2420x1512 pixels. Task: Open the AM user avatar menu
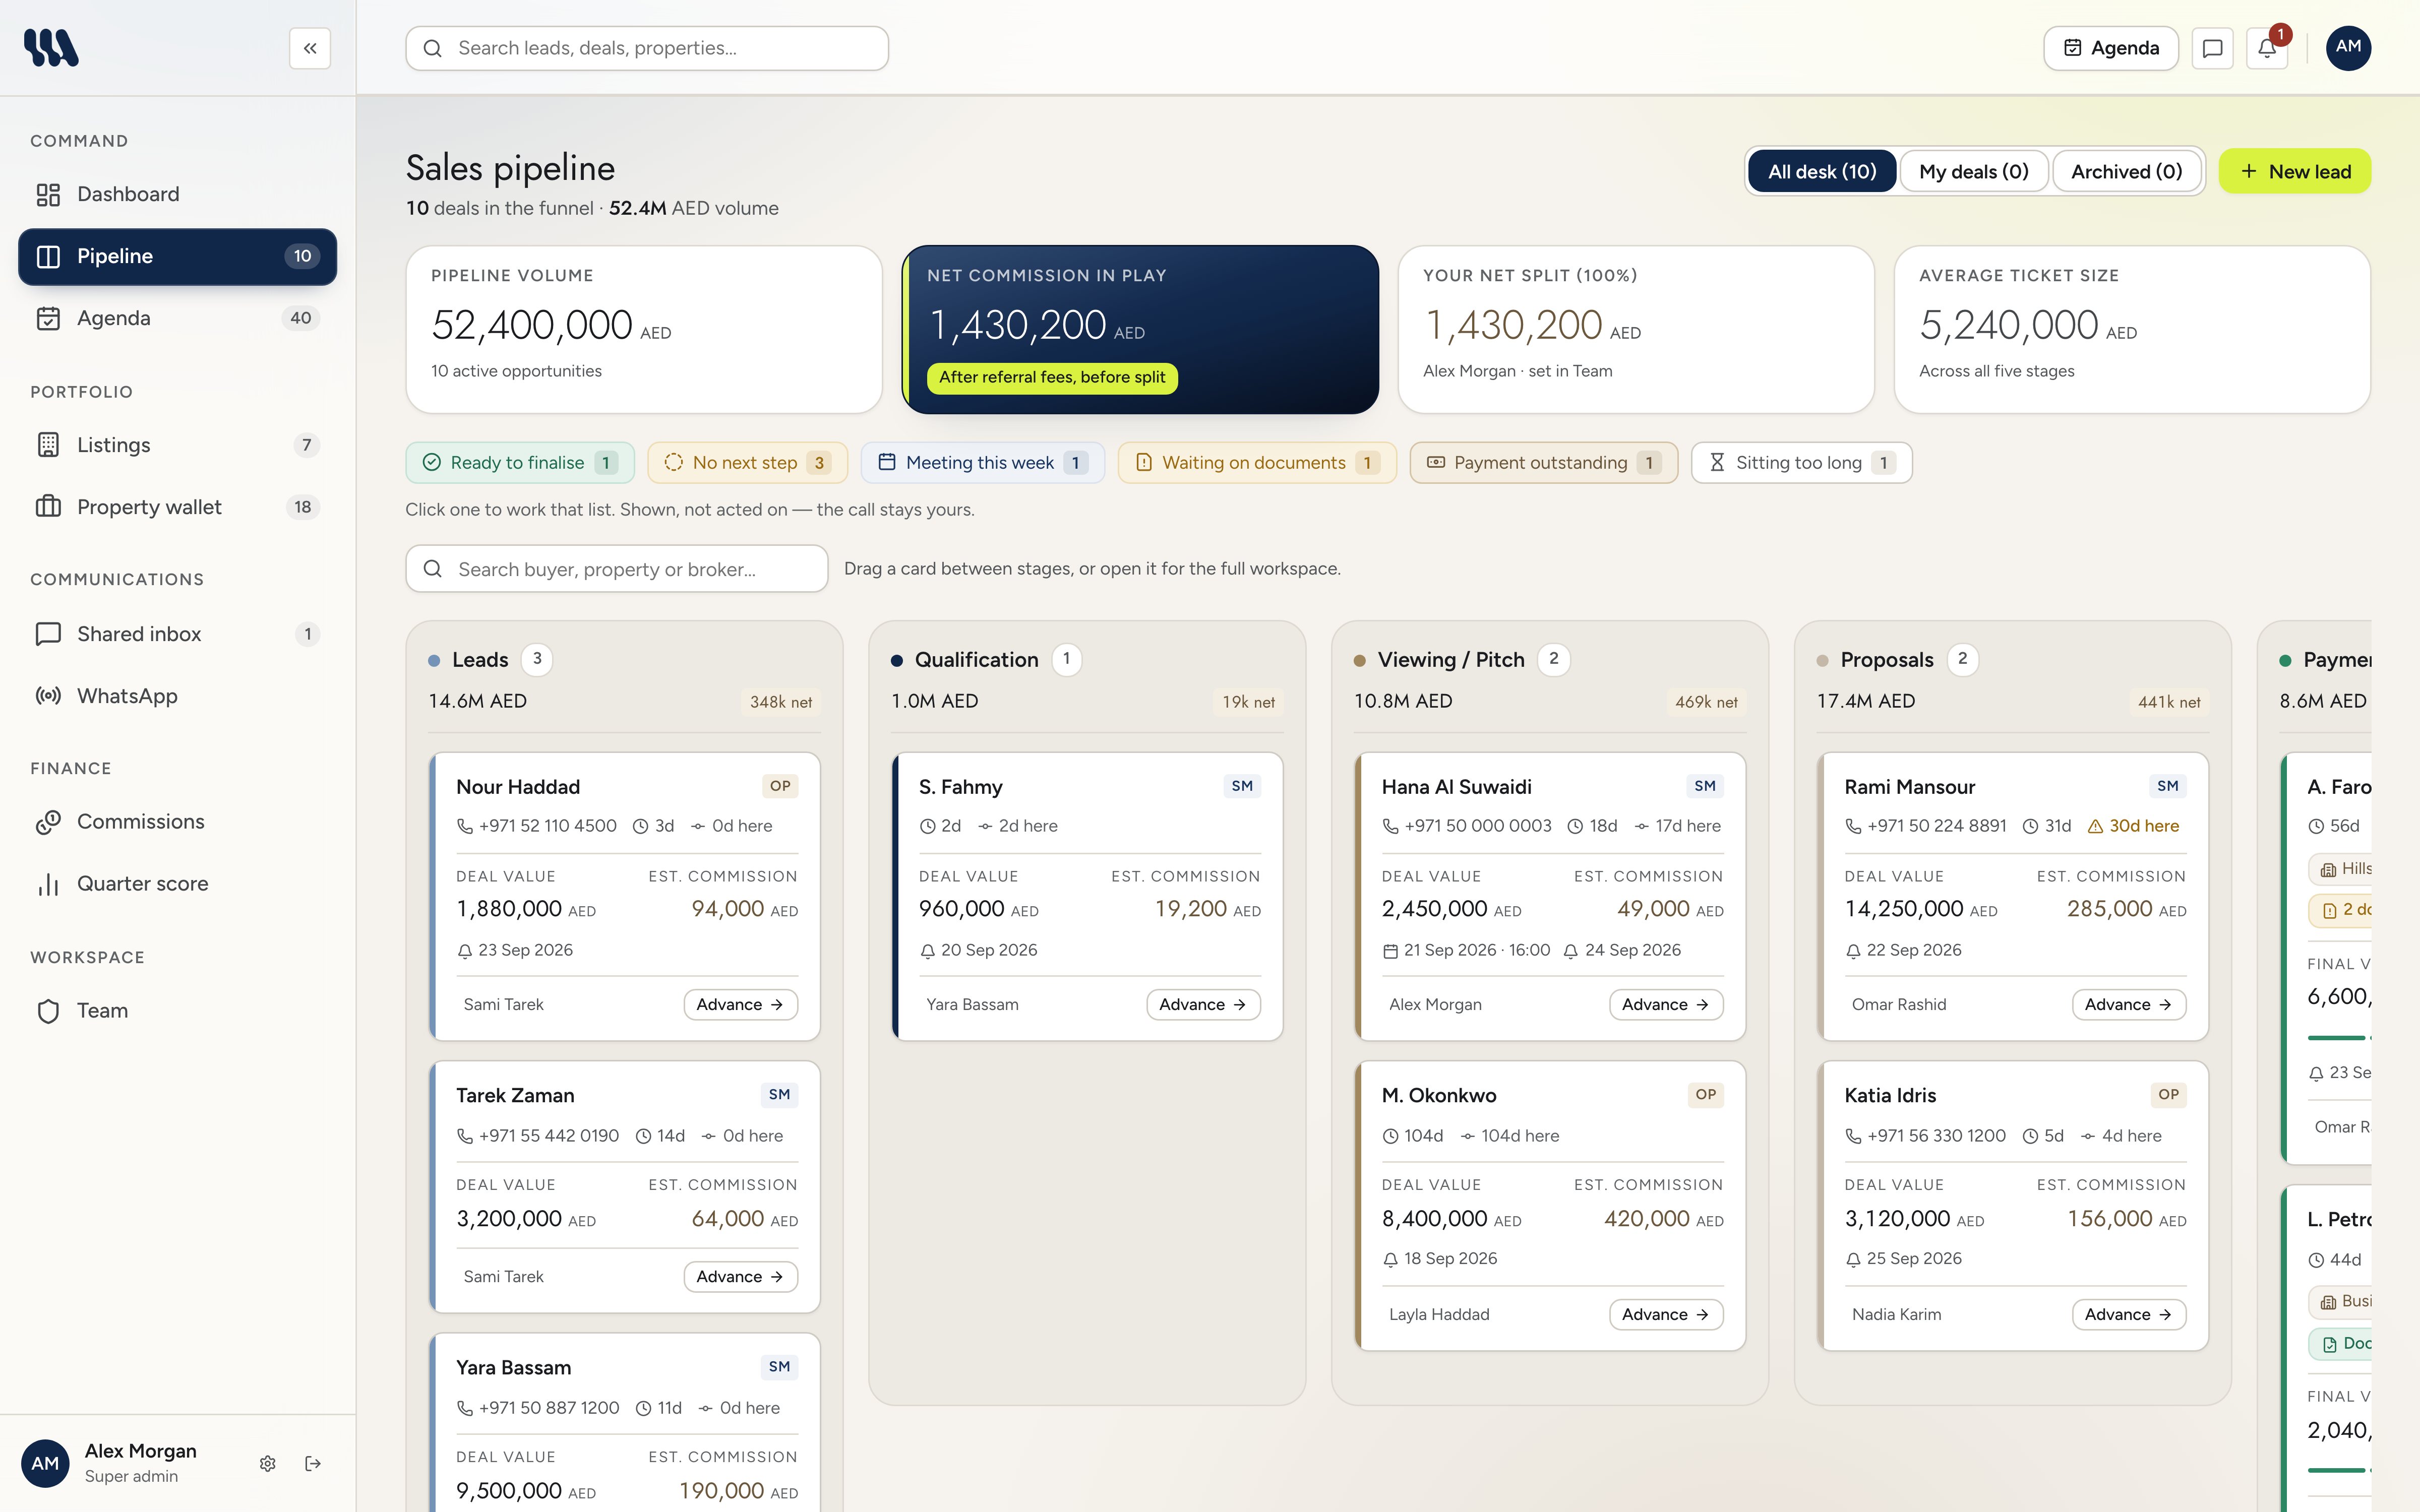pyautogui.click(x=2348, y=48)
